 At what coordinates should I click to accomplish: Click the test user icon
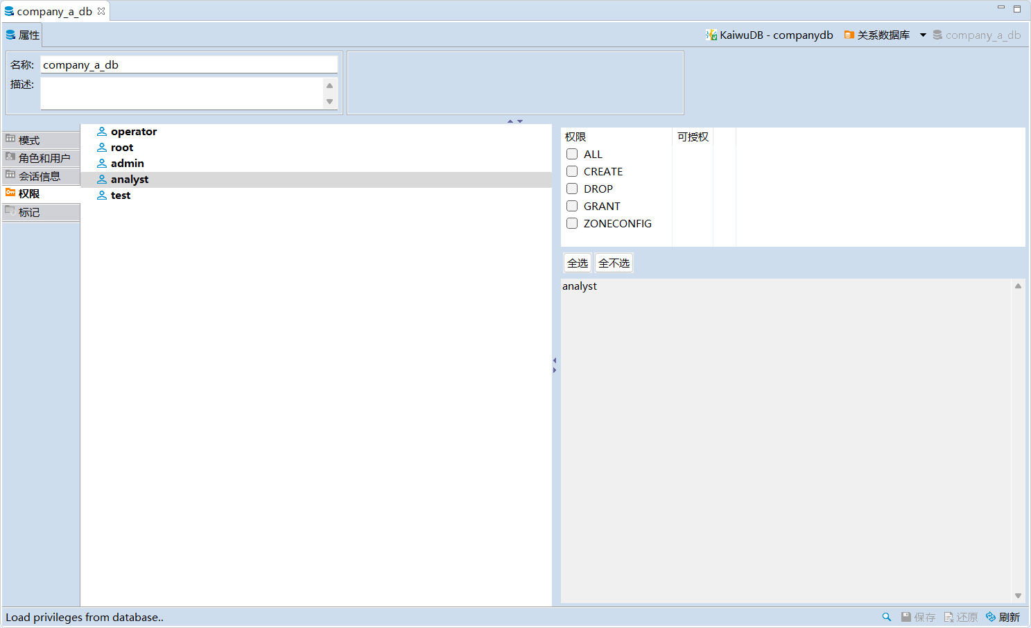[x=102, y=195]
